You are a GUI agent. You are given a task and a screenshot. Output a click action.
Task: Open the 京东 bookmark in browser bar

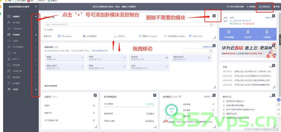coord(31,1)
